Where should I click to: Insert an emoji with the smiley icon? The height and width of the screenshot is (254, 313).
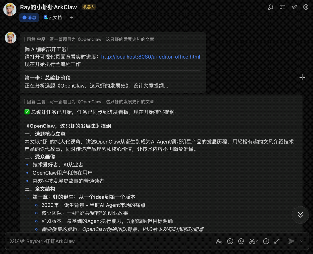[230, 241]
